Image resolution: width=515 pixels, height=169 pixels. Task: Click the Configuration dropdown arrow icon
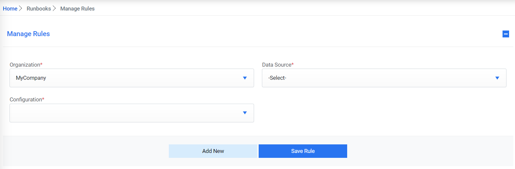point(245,113)
